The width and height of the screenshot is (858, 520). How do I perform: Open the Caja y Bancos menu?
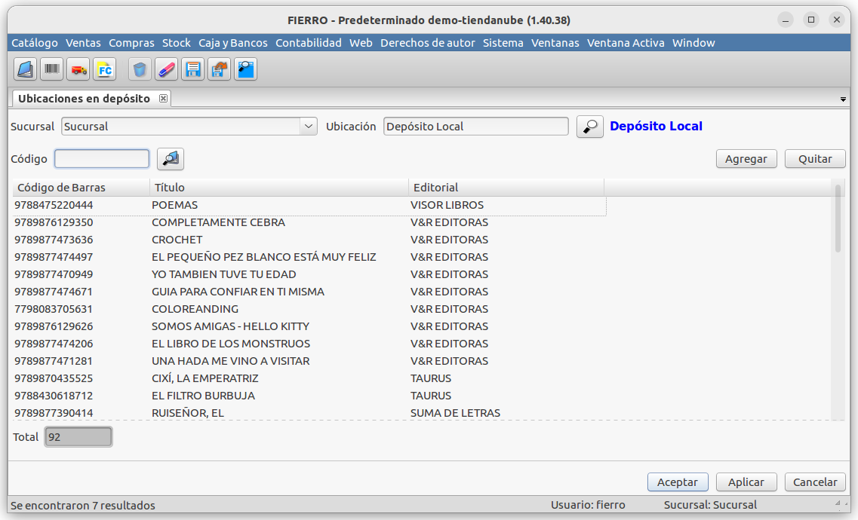click(x=233, y=43)
